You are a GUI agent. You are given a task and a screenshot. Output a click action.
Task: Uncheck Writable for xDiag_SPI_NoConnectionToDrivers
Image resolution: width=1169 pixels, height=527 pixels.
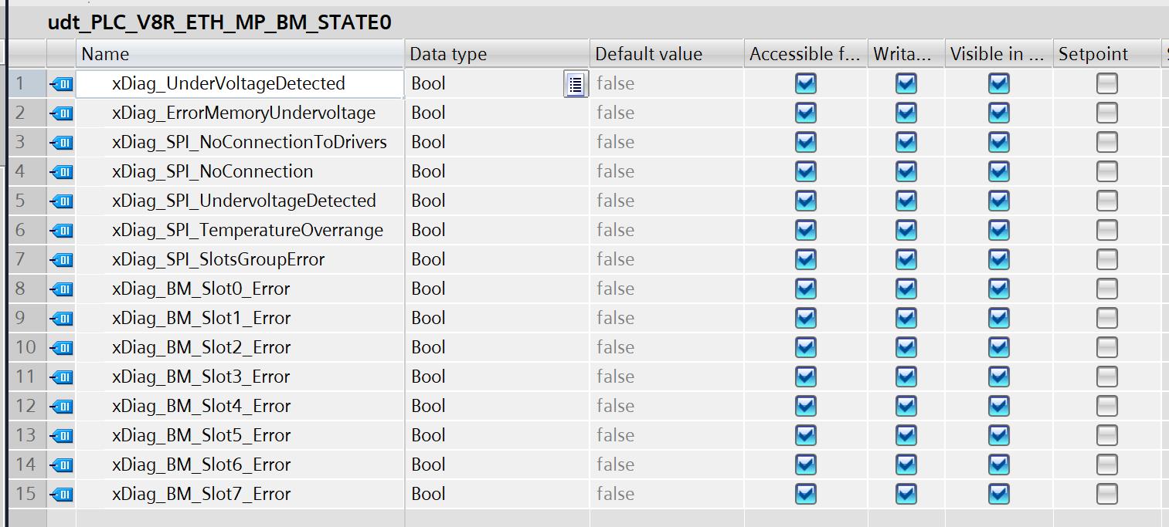pyautogui.click(x=906, y=143)
